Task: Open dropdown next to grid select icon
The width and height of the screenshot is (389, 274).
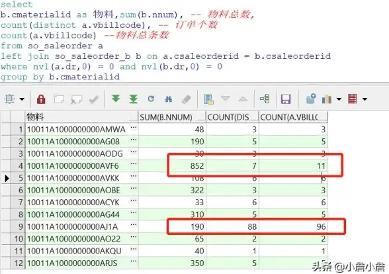Action: tap(22, 99)
